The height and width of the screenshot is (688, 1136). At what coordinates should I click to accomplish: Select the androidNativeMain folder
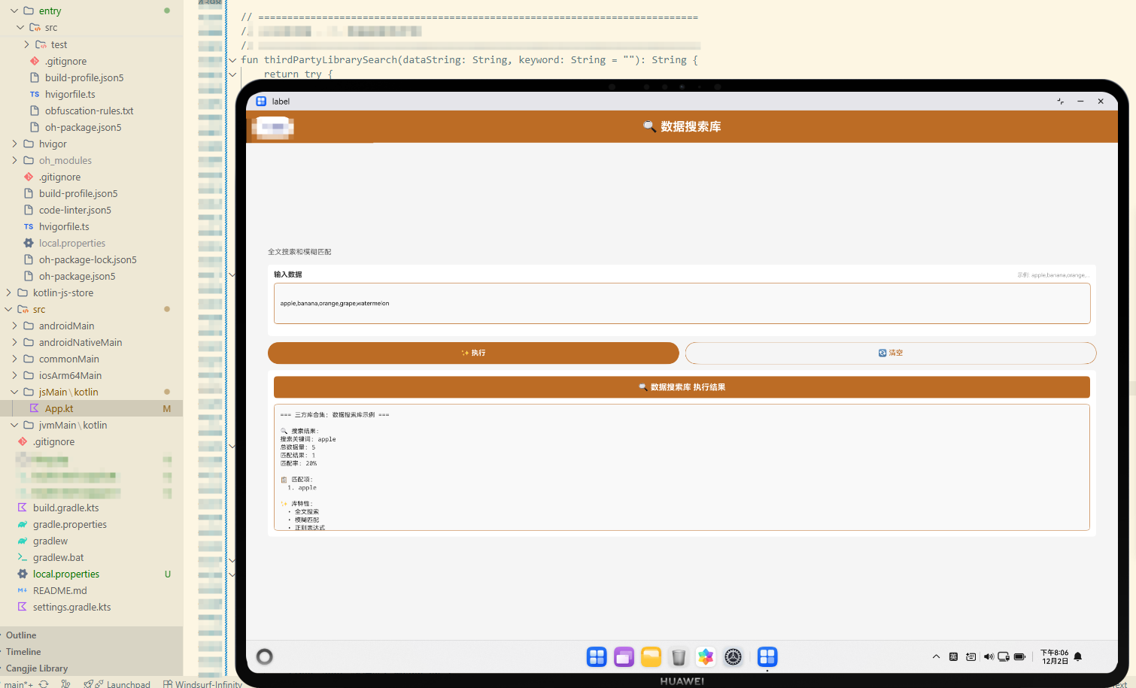click(80, 342)
